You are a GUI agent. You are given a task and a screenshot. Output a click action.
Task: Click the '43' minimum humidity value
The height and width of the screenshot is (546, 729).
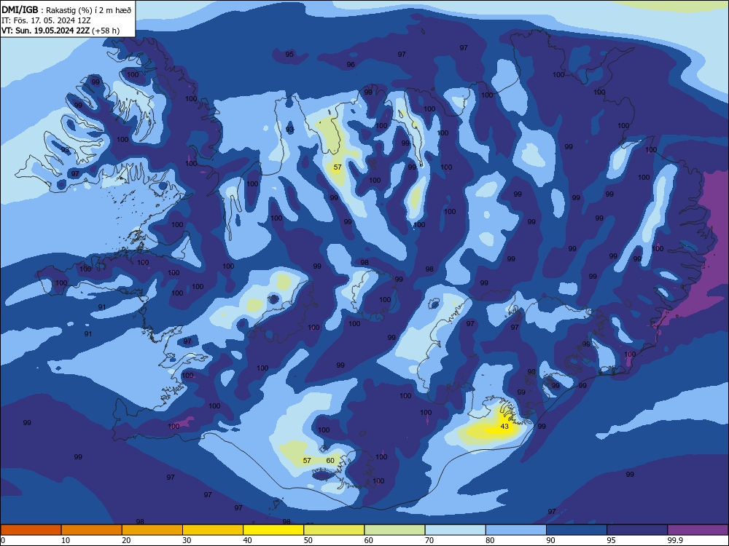pyautogui.click(x=504, y=426)
